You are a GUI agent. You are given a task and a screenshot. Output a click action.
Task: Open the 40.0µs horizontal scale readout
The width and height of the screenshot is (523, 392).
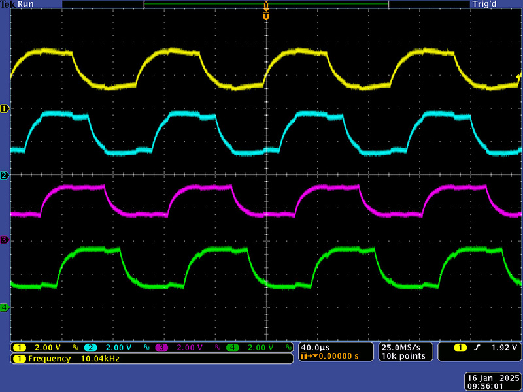point(315,347)
